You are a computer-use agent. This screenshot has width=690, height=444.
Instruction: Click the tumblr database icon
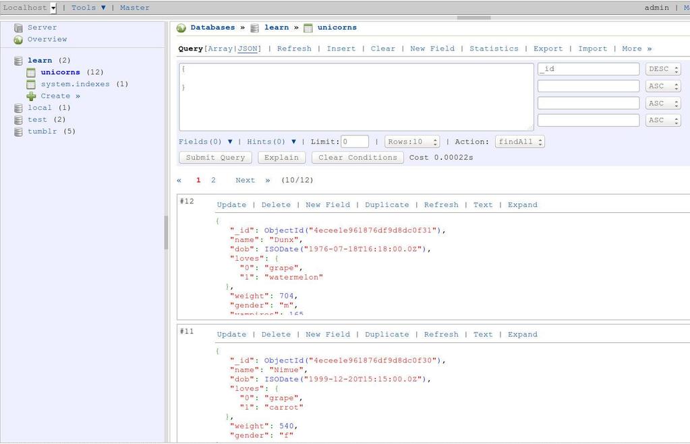pos(18,132)
